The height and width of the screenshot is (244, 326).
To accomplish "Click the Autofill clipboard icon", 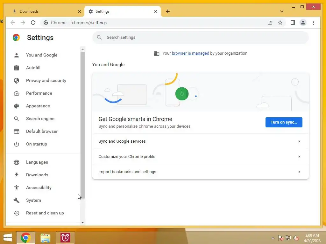I will click(17, 68).
